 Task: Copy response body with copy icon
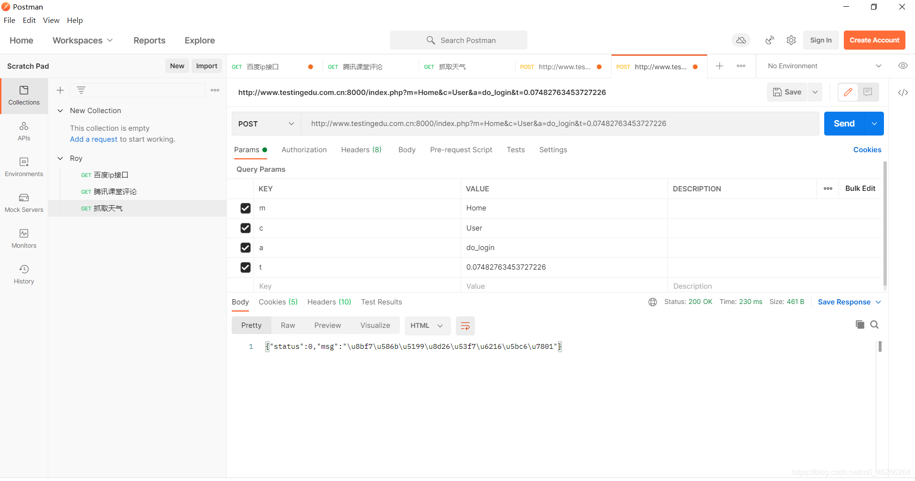pyautogui.click(x=860, y=324)
